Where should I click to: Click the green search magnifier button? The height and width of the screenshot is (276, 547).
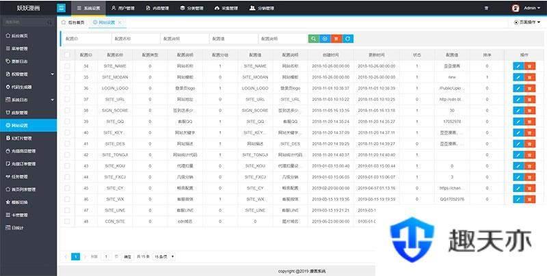click(314, 39)
